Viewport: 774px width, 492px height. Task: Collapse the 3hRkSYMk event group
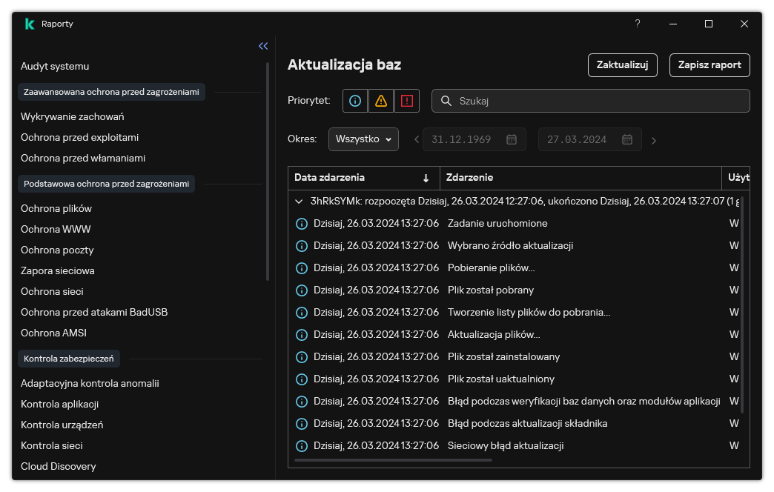(299, 201)
